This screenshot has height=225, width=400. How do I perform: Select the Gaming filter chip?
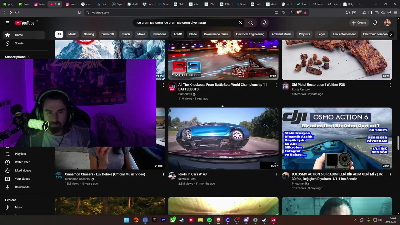click(89, 34)
